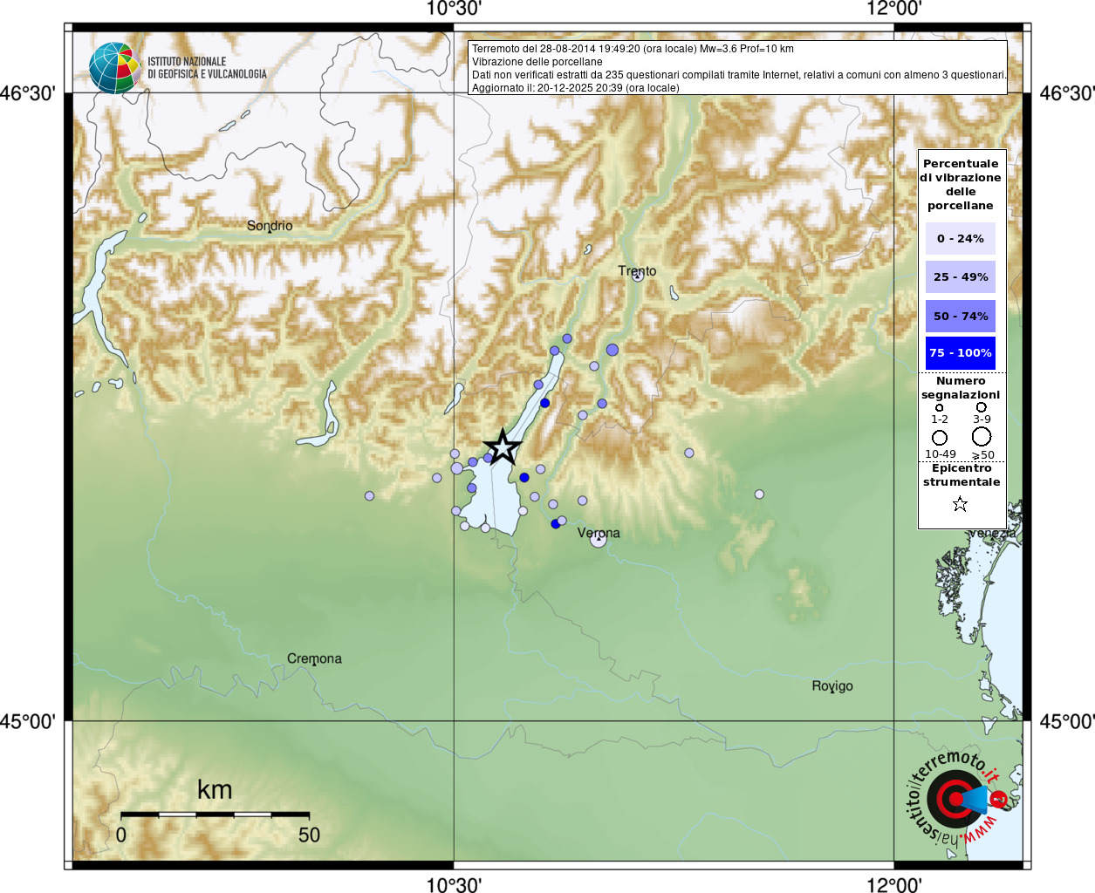Select the 1-2 reports circle in legend
Viewport: 1095px width, 893px height.
point(940,407)
